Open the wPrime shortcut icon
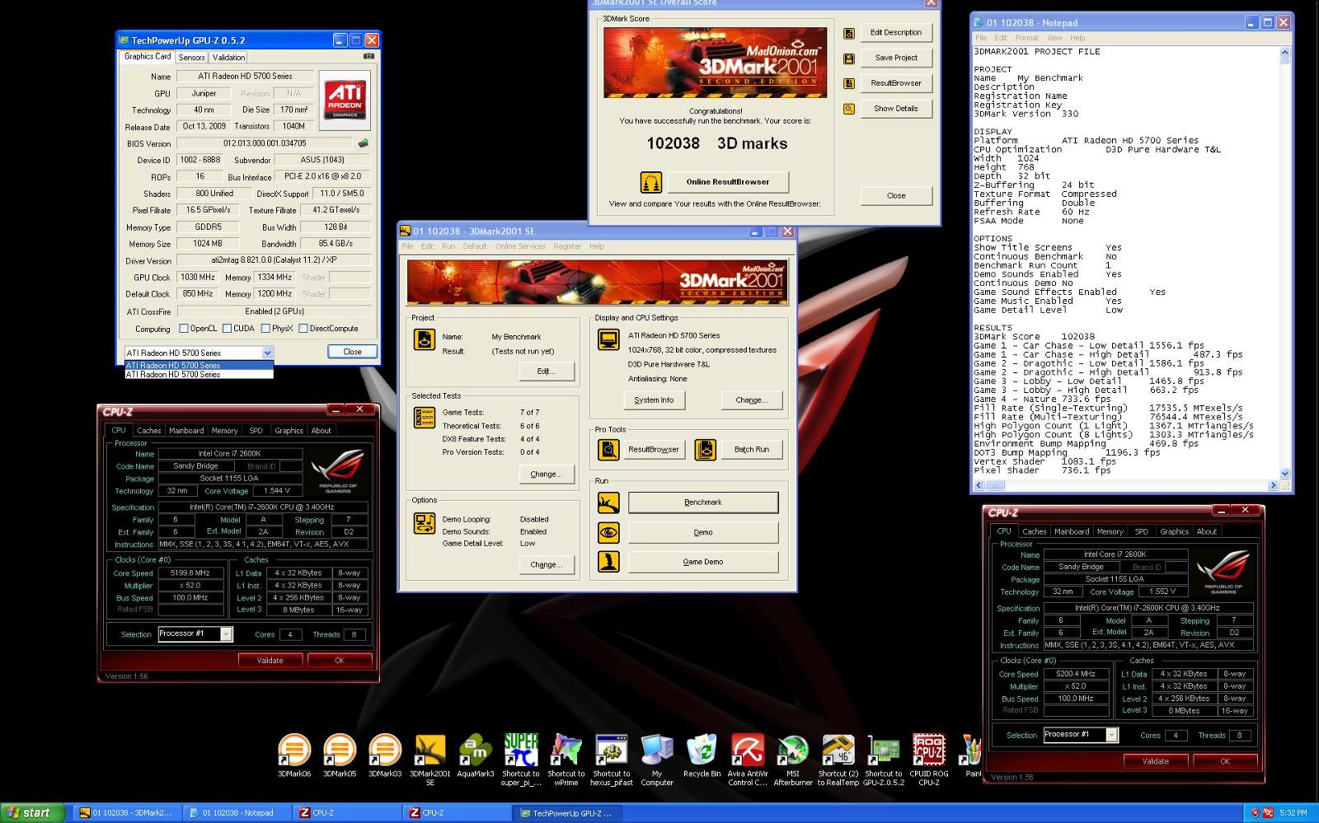 tap(566, 750)
